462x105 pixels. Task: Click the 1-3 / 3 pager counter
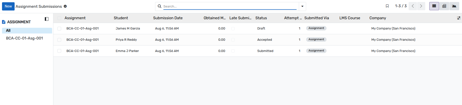pyautogui.click(x=401, y=6)
